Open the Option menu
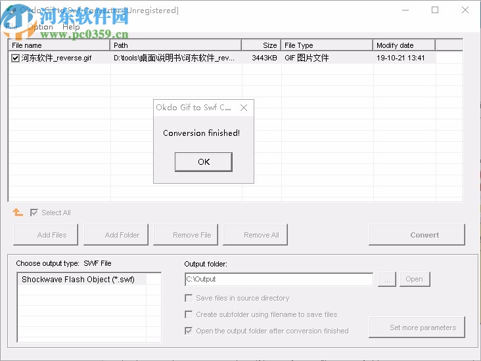The image size is (481, 361). pos(40,27)
